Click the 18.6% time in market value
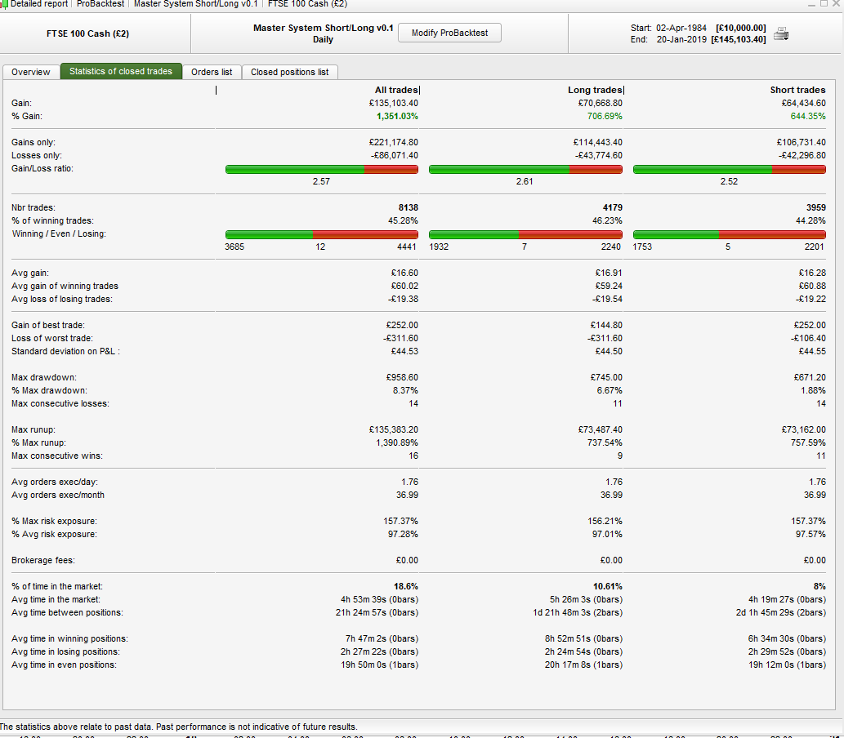Viewport: 844px width, 738px height. click(406, 586)
